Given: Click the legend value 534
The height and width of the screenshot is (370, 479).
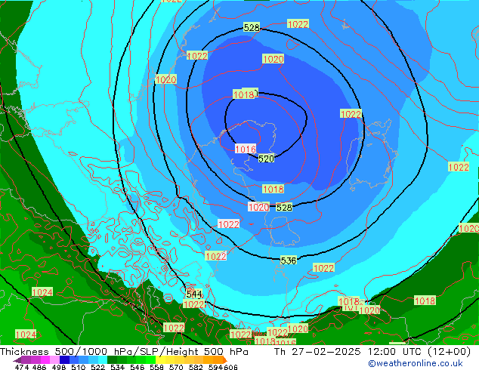Looking at the screenshot, I should pyautogui.click(x=118, y=367).
